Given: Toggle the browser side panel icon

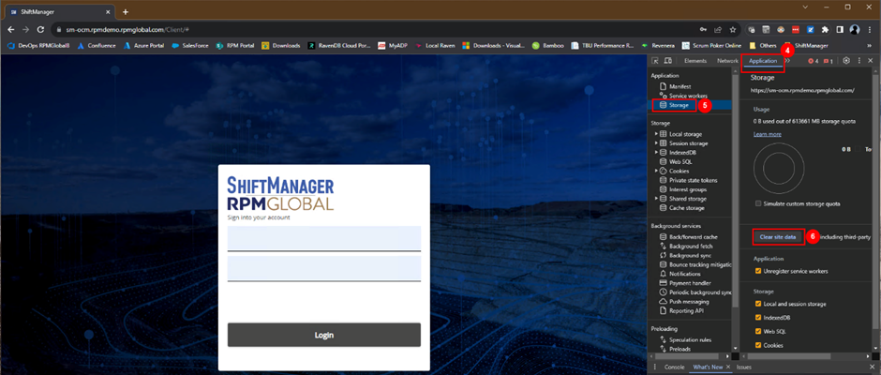Looking at the screenshot, I should click(840, 29).
